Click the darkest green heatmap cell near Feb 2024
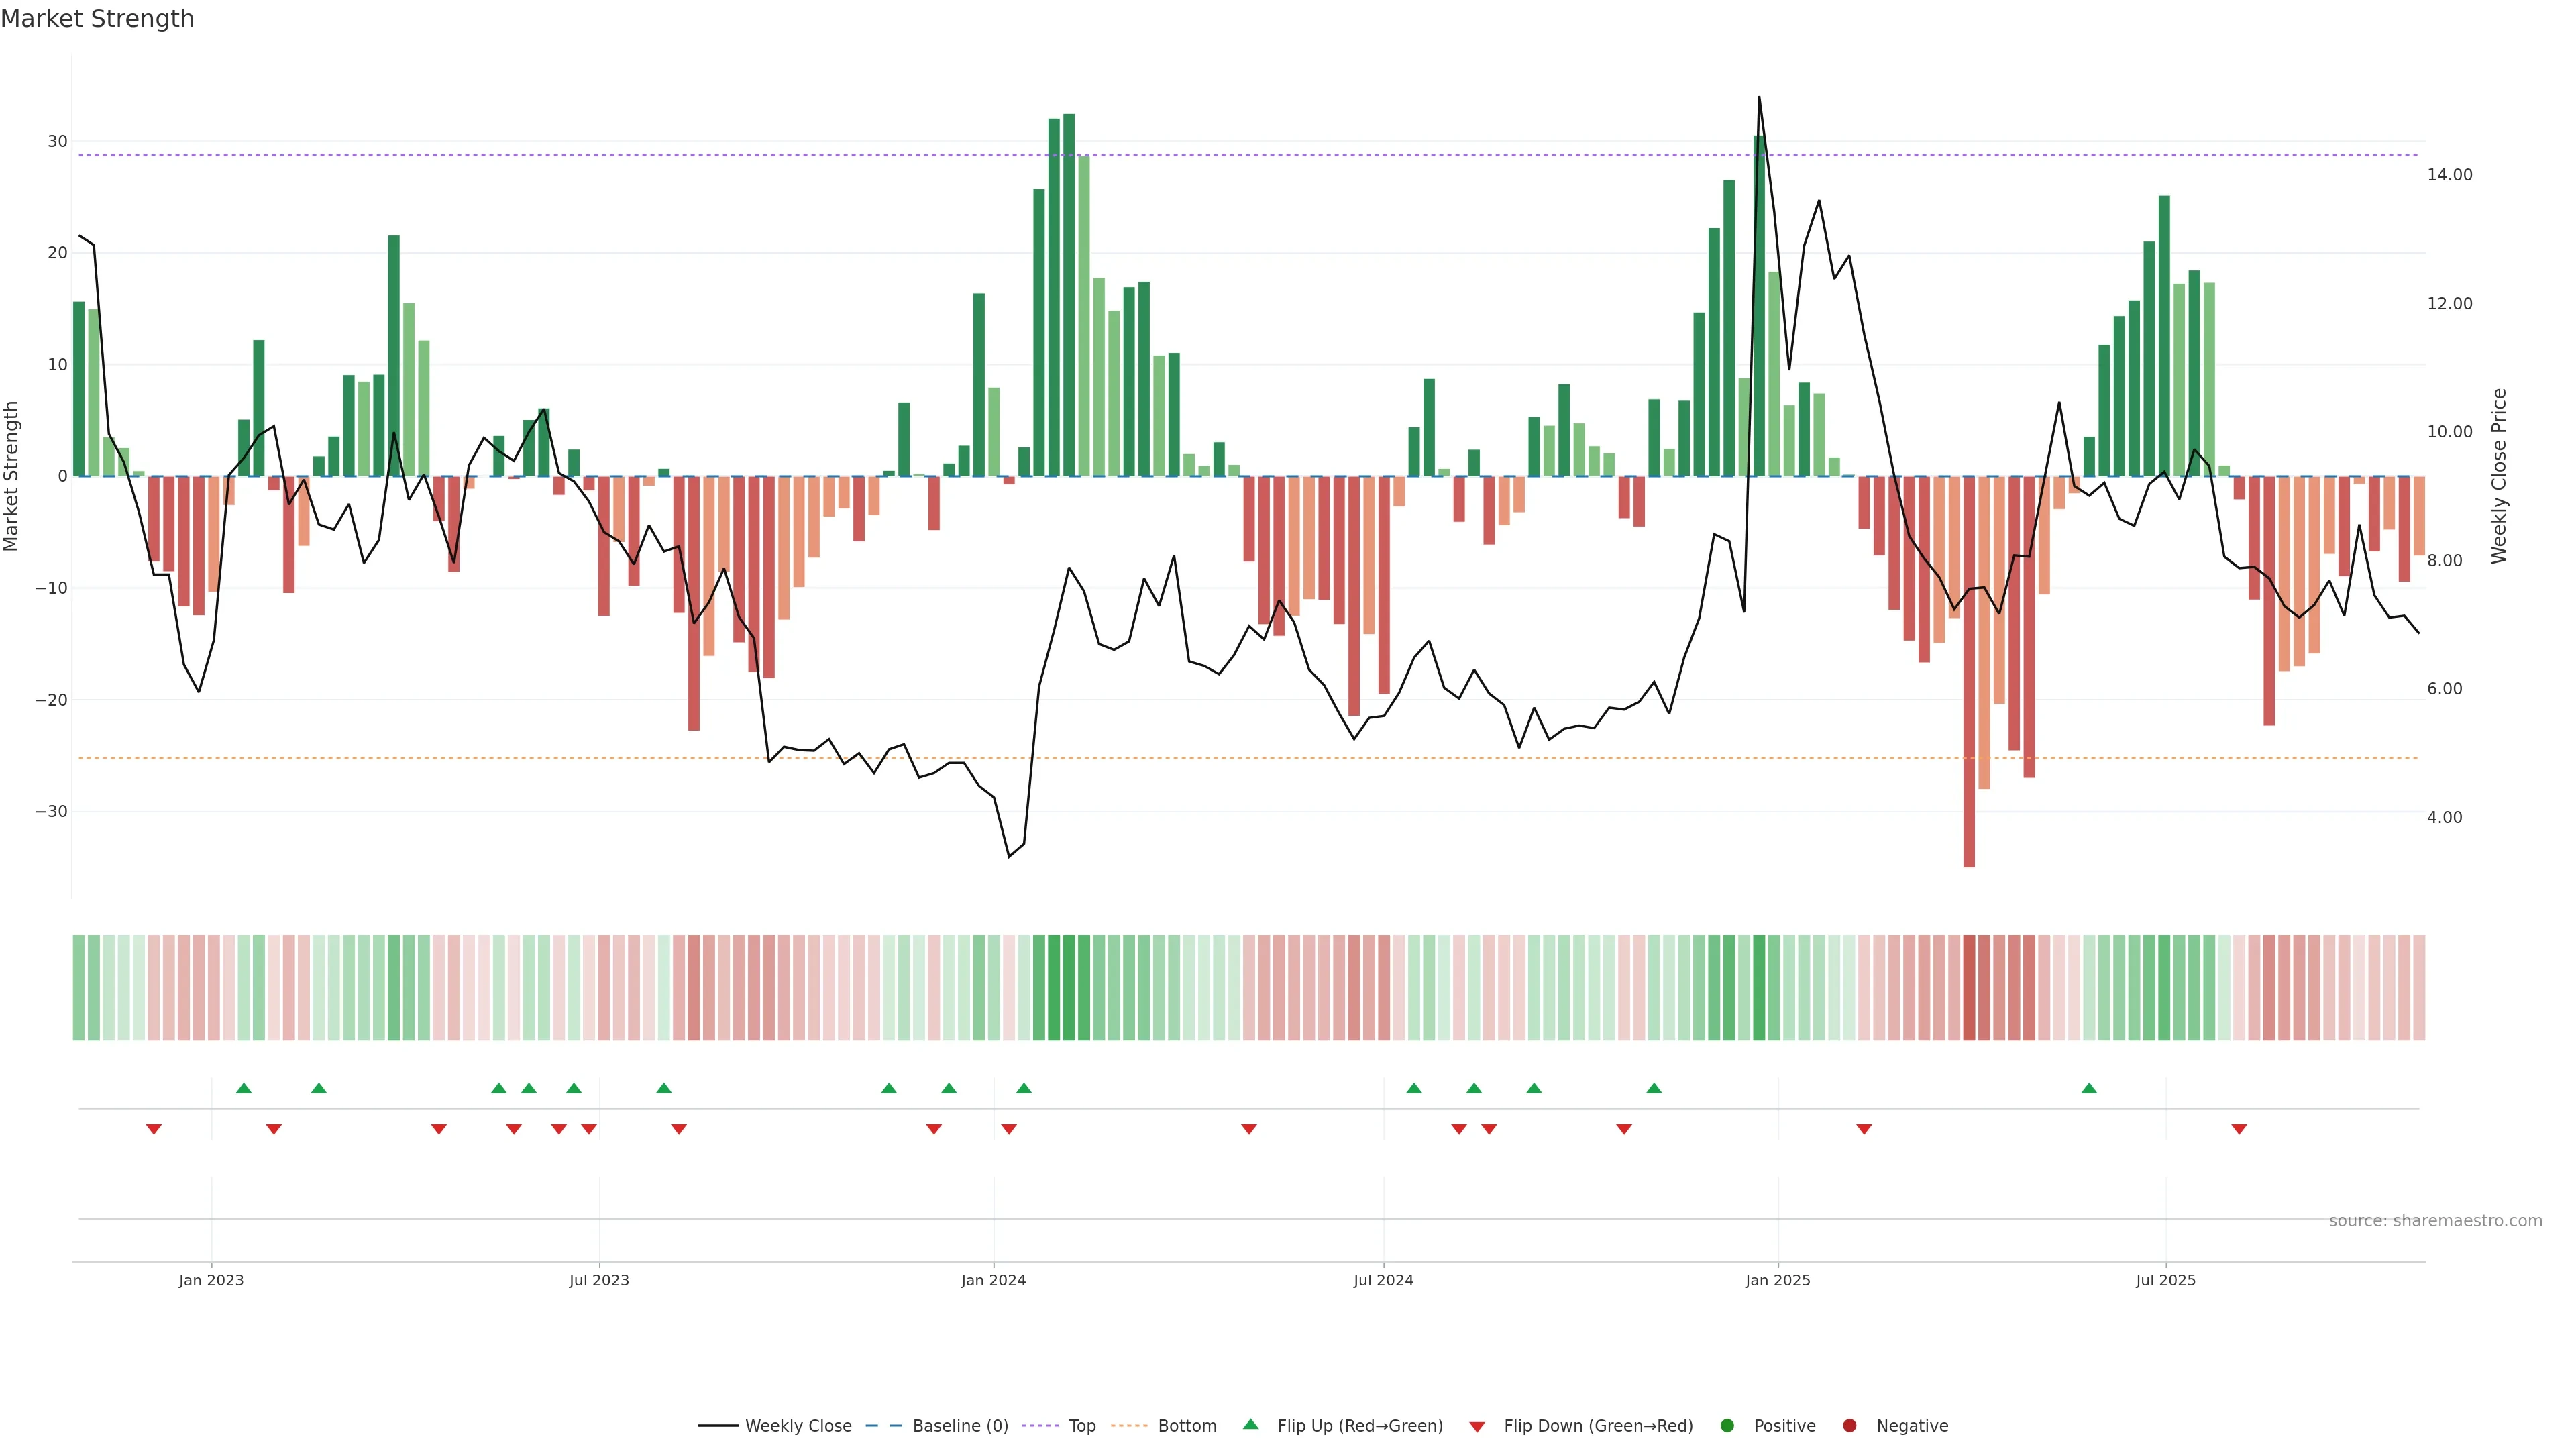 (x=1069, y=988)
